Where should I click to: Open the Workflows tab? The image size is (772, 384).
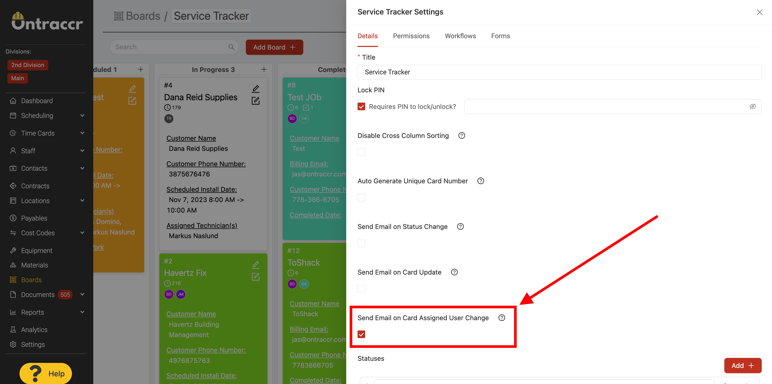460,36
